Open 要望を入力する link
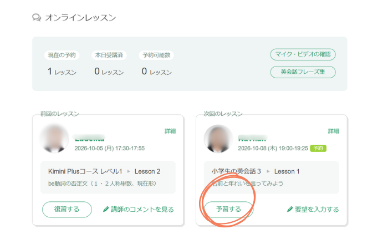Viewport: 388px width, 234px height. [316, 209]
